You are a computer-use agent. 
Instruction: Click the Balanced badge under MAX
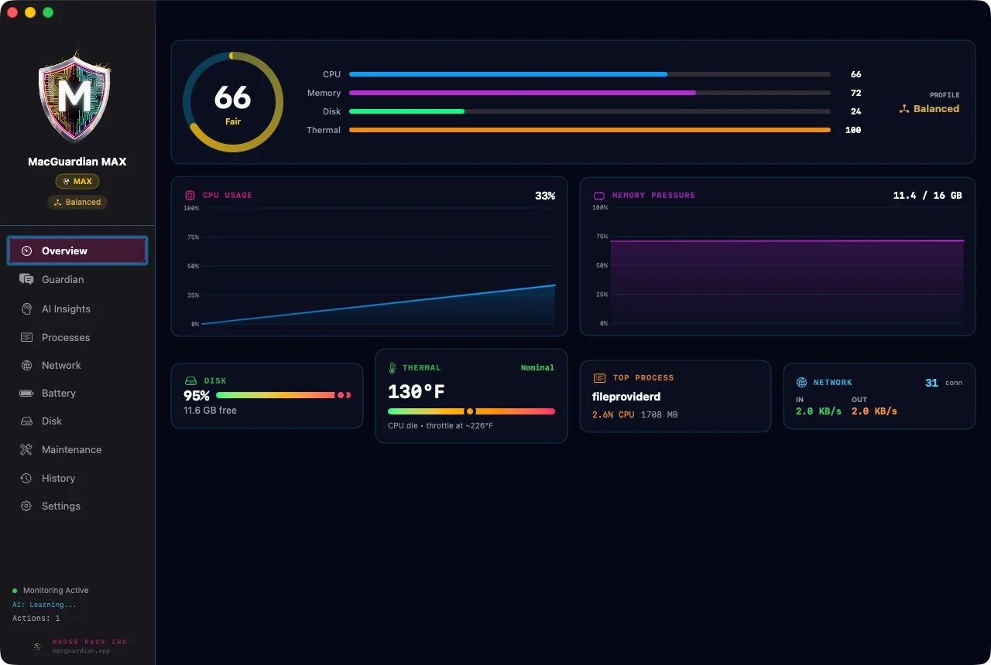77,203
